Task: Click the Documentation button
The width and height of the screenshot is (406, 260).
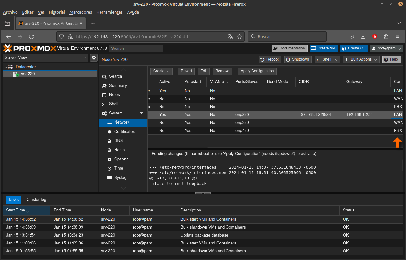Action: [290, 49]
